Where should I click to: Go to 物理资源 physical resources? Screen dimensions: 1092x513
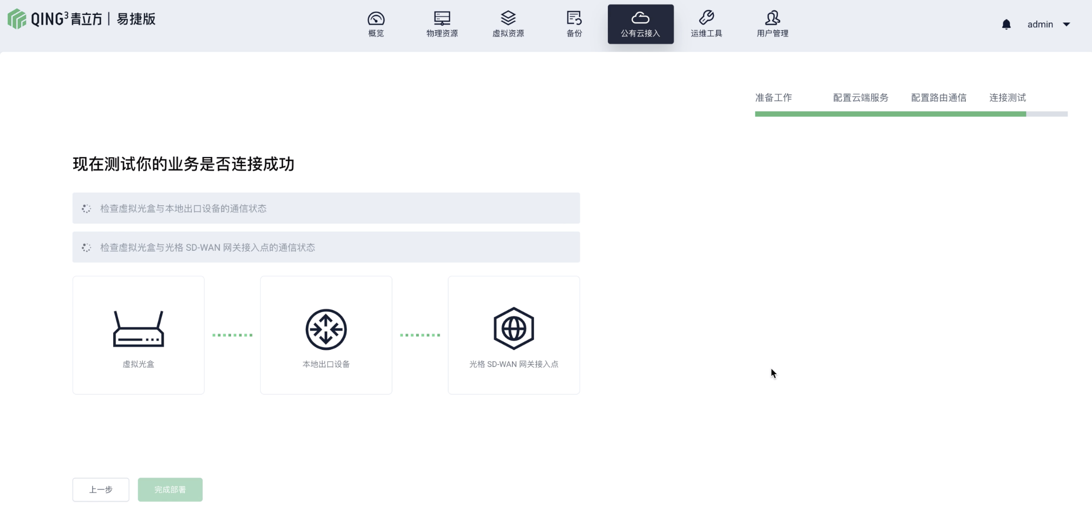(x=441, y=24)
